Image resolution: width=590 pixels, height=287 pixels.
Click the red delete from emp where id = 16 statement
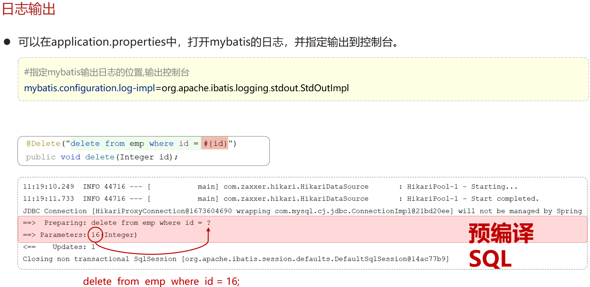(x=161, y=281)
